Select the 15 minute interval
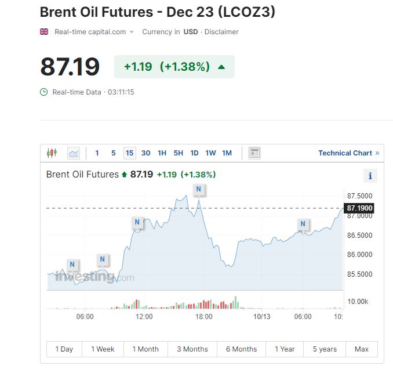393x373 pixels. click(129, 153)
